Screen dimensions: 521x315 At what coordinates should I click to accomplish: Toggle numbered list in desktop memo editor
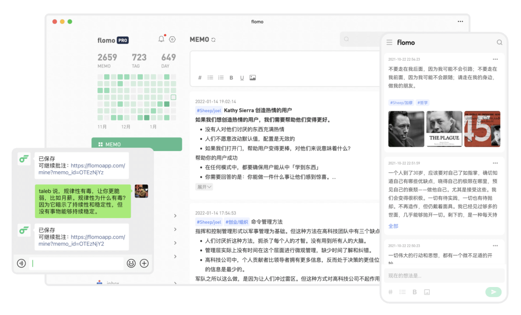[x=221, y=78]
